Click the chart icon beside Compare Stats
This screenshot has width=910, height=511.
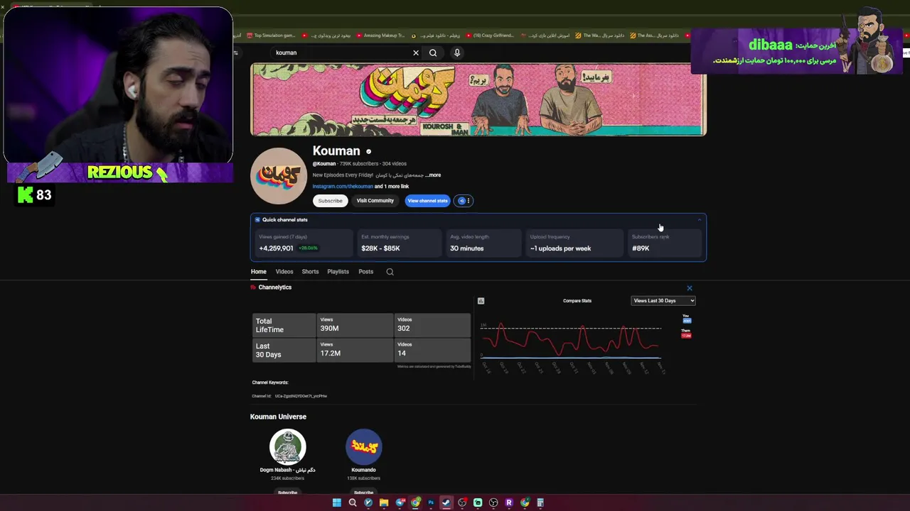tap(481, 301)
